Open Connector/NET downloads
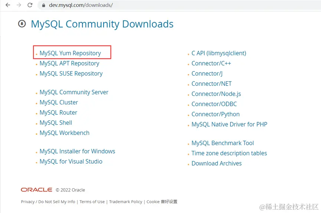 [x=212, y=84]
